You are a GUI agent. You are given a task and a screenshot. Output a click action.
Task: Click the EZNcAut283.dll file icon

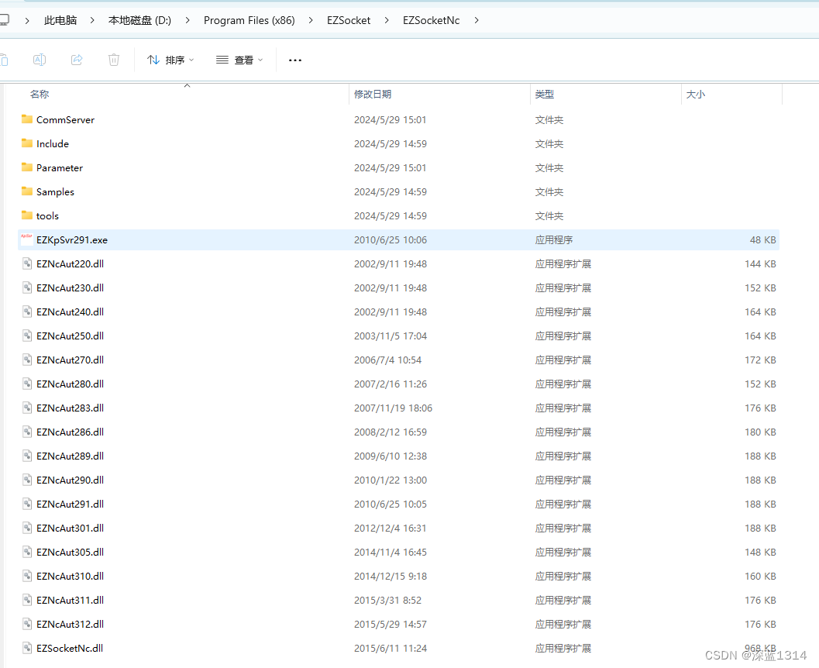click(27, 408)
